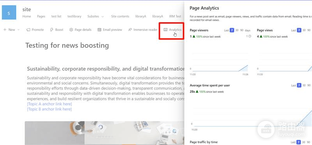The height and width of the screenshot is (145, 312).
Task: Select 7 days for Page traffic by time
Action: click(298, 142)
